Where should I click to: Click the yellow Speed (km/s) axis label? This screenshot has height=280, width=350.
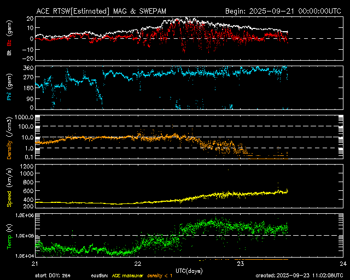(x=9, y=186)
